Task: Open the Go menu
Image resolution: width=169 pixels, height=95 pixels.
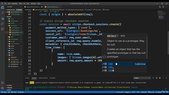Action: pos(24,3)
